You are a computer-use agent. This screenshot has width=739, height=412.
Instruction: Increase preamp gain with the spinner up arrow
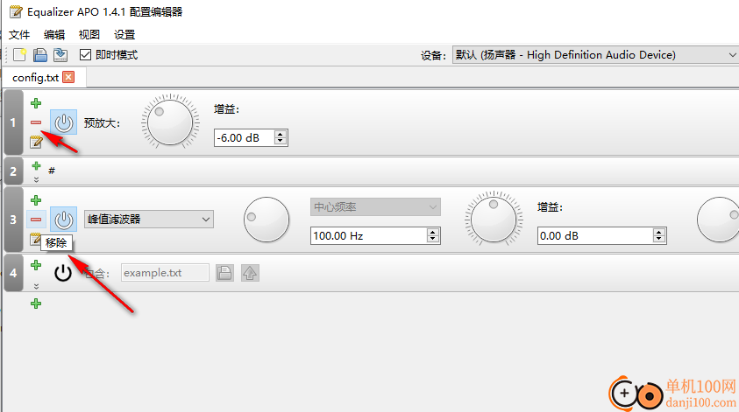click(281, 134)
